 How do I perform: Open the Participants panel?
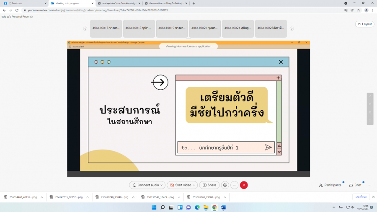click(x=330, y=185)
